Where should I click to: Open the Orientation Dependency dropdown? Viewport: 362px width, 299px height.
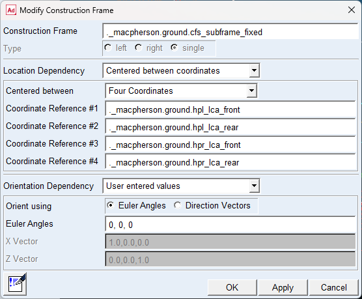pos(254,186)
